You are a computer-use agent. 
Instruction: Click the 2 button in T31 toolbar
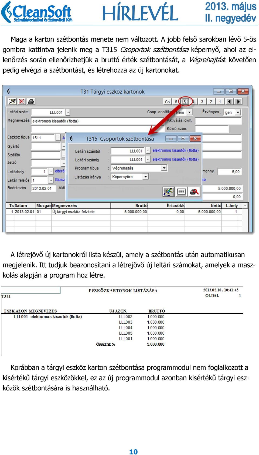[211, 102]
